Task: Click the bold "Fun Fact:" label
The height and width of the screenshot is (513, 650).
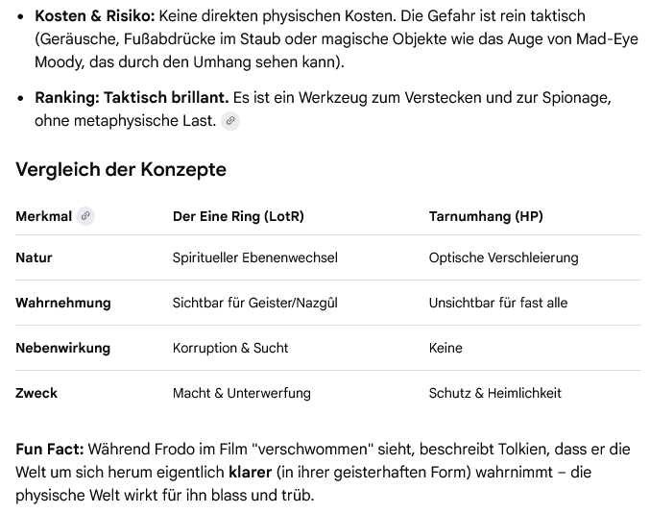Action: [x=50, y=450]
